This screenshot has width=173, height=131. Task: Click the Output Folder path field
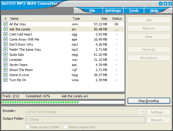(85, 120)
